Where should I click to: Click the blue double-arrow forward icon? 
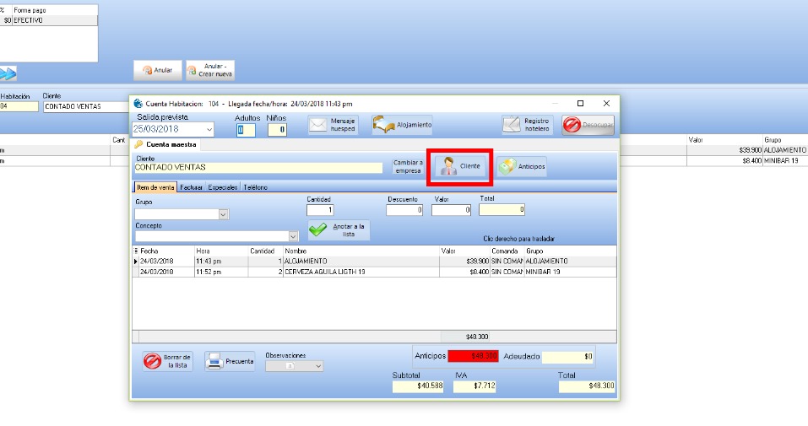click(x=8, y=74)
